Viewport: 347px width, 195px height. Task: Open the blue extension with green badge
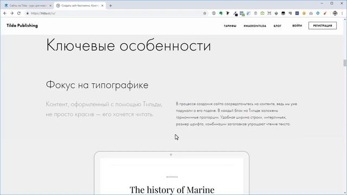[242, 14]
